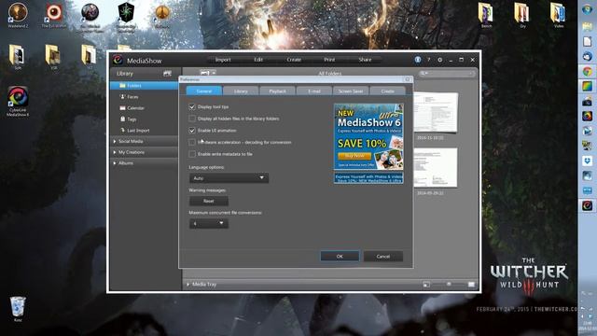The image size is (597, 336).
Task: Open Chrome from the taskbar
Action: click(x=587, y=71)
